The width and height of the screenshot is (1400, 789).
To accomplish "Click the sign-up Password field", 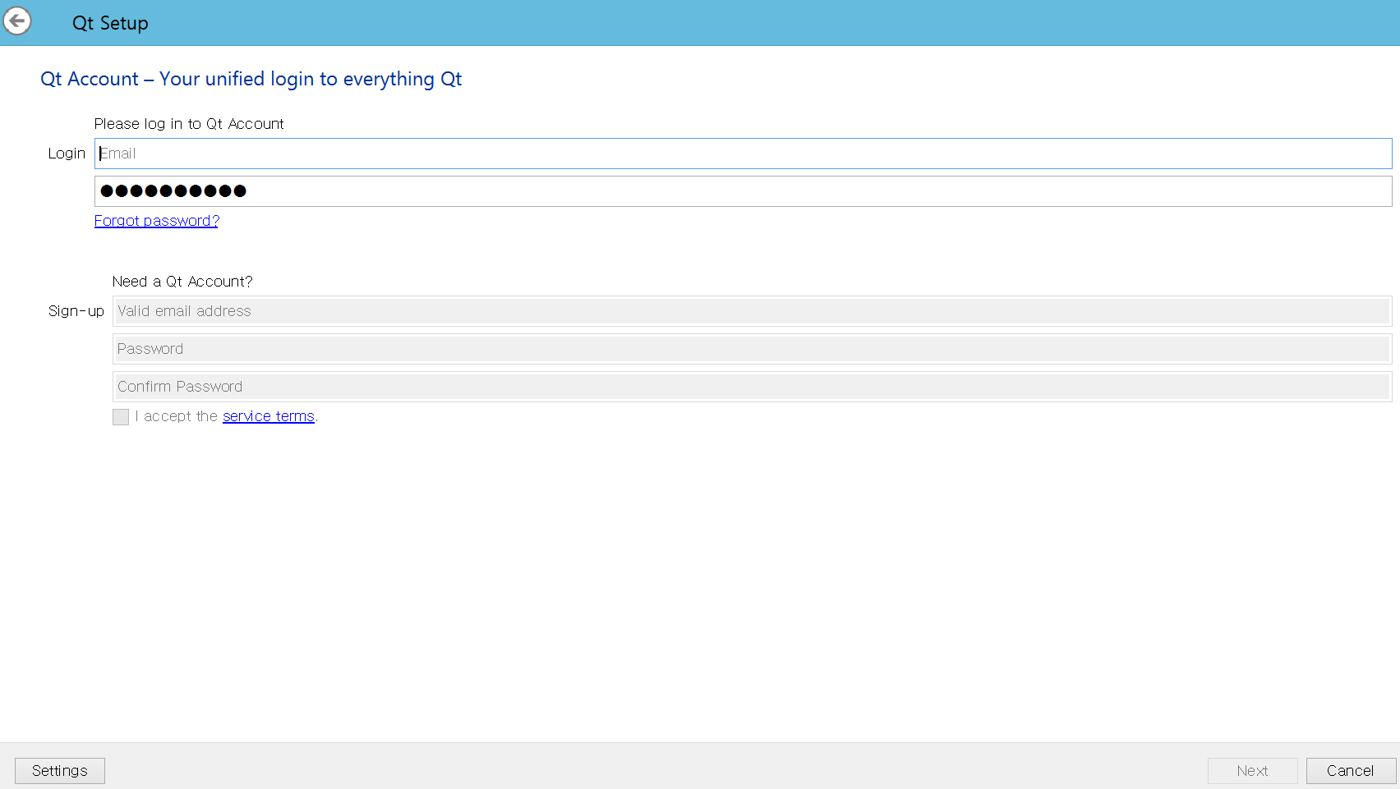I will (x=752, y=349).
